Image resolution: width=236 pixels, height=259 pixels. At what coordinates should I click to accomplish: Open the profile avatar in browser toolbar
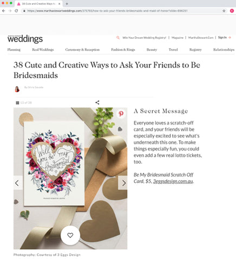[232, 11]
